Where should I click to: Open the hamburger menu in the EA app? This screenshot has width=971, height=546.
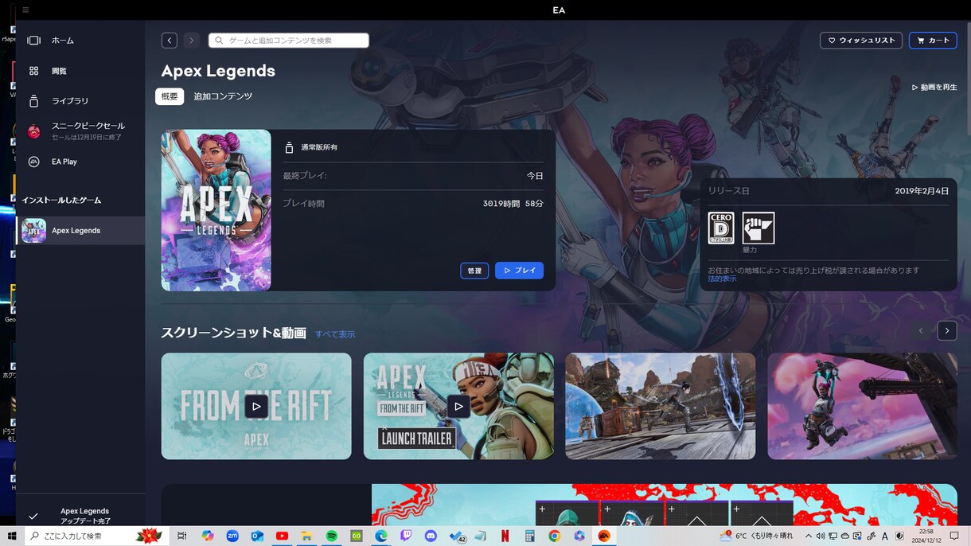point(26,10)
